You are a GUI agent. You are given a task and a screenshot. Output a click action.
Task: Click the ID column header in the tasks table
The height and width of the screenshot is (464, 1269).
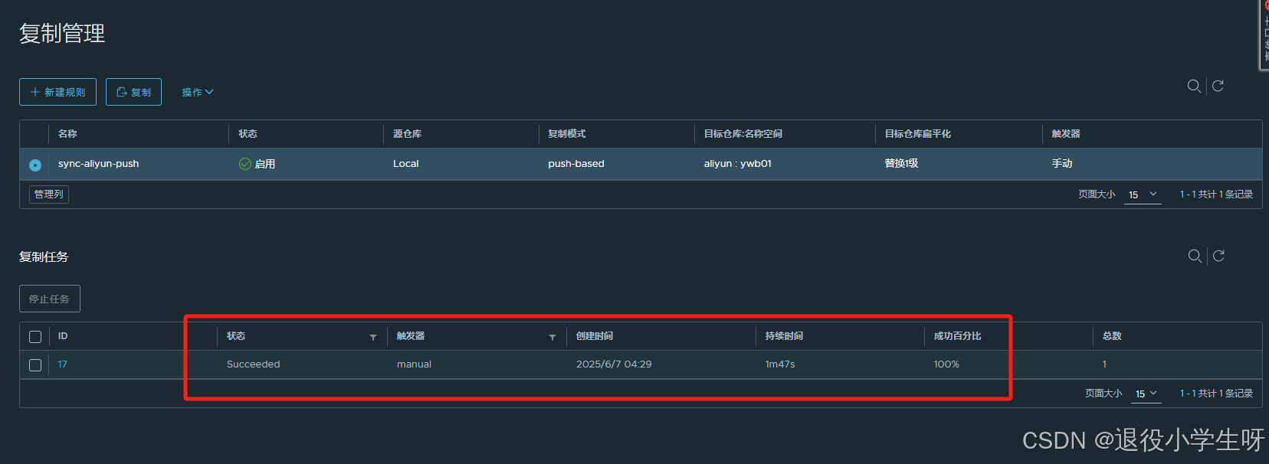coord(63,336)
